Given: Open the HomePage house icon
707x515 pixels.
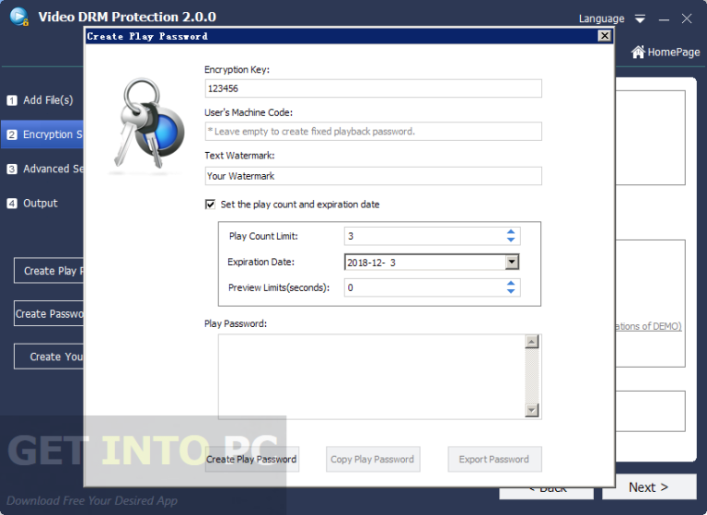Looking at the screenshot, I should pos(638,53).
